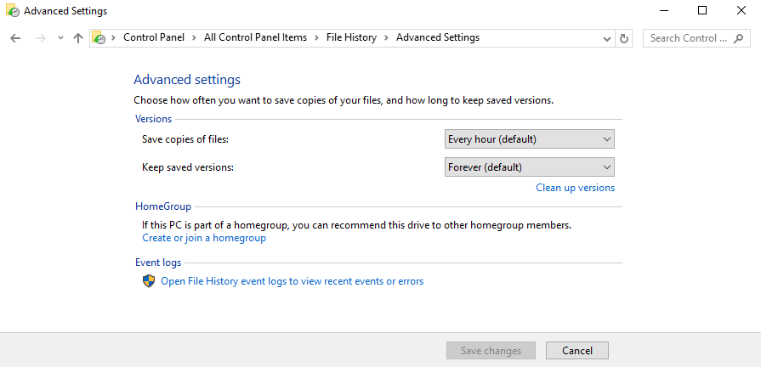
Task: Click the Clean up versions link
Action: (575, 188)
